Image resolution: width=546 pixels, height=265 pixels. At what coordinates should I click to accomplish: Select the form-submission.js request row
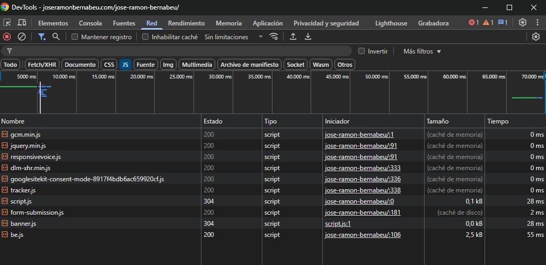272,213
